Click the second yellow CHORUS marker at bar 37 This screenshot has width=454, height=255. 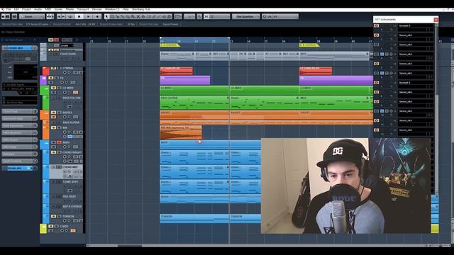pos(309,45)
